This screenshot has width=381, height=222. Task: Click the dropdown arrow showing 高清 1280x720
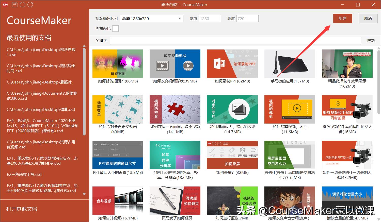pyautogui.click(x=180, y=18)
